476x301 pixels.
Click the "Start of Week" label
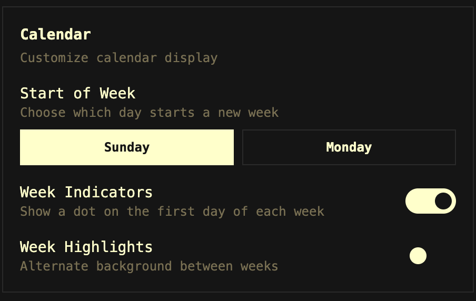click(x=77, y=94)
